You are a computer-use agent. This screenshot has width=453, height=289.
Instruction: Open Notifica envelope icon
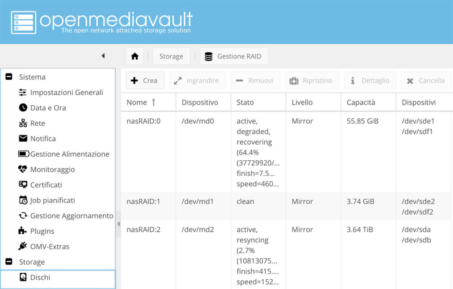(23, 139)
